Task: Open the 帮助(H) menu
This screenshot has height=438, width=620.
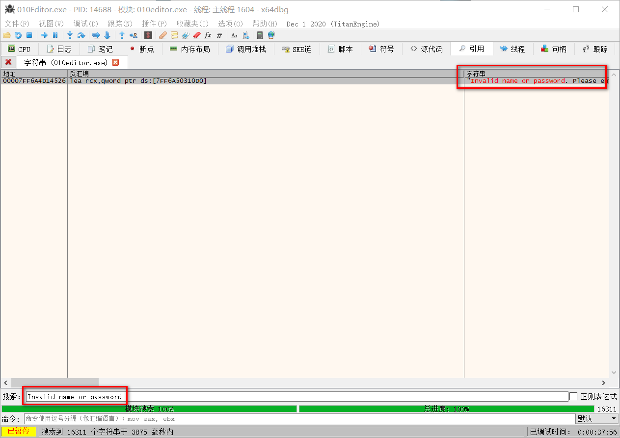Action: click(x=265, y=24)
